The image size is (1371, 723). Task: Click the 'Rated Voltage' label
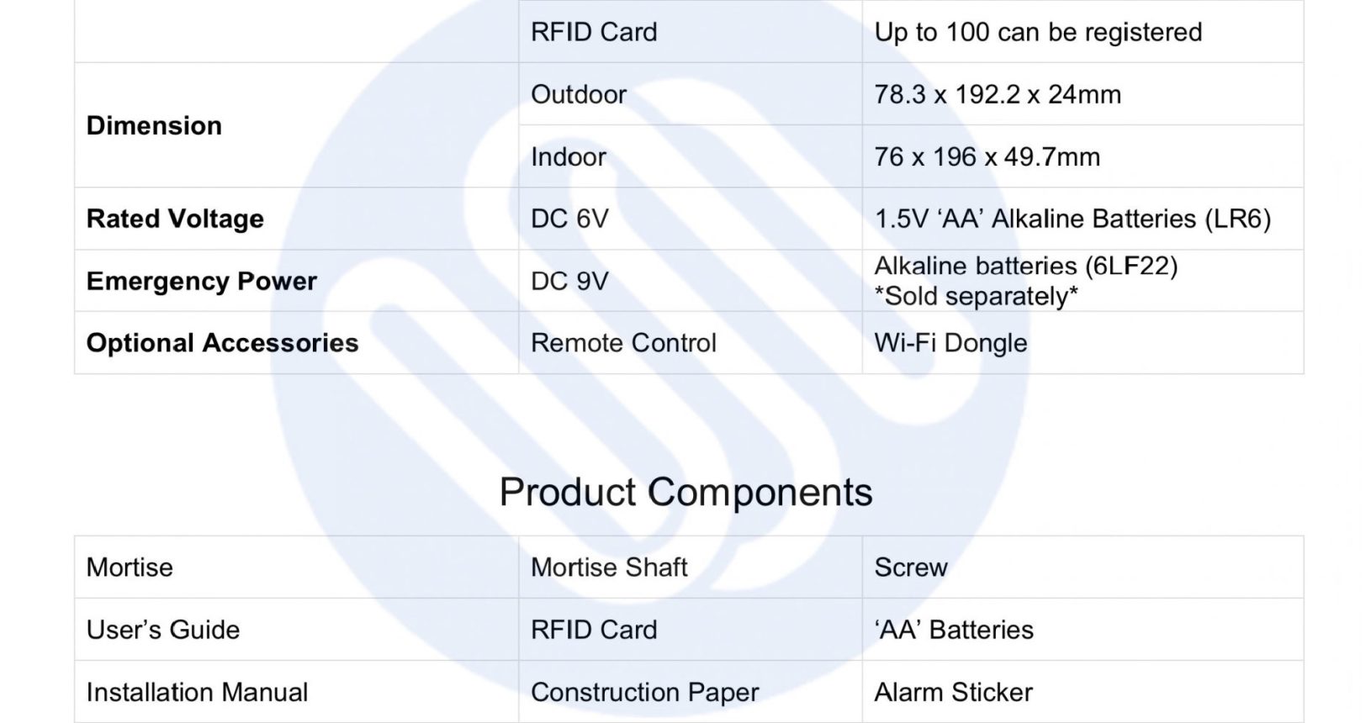tap(175, 219)
